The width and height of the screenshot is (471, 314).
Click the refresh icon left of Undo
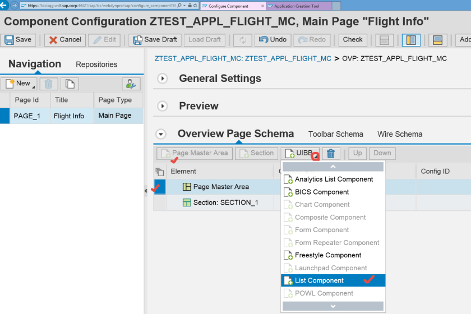(x=243, y=40)
